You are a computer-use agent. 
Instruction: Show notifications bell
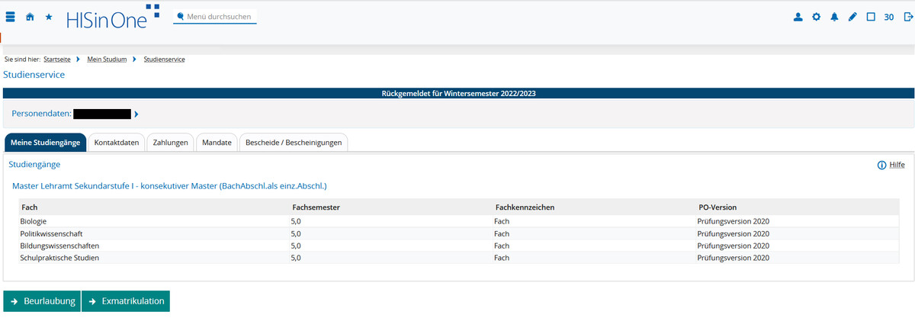(834, 17)
